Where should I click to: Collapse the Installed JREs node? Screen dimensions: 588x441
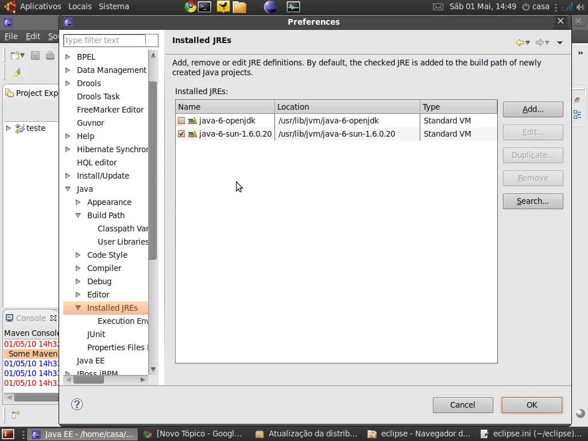pyautogui.click(x=78, y=308)
